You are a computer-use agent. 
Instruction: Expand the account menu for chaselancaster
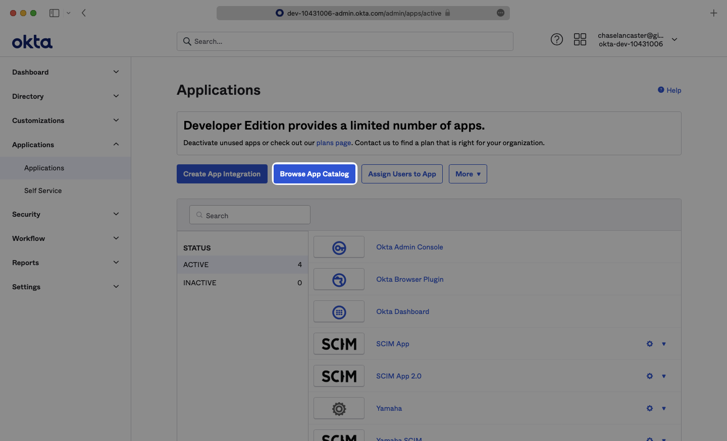pos(674,39)
